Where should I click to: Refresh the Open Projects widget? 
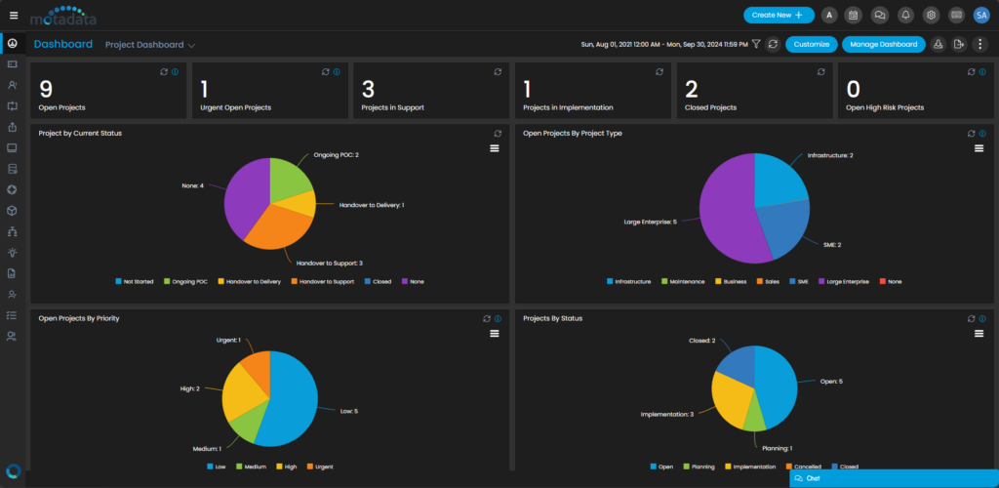(x=164, y=72)
